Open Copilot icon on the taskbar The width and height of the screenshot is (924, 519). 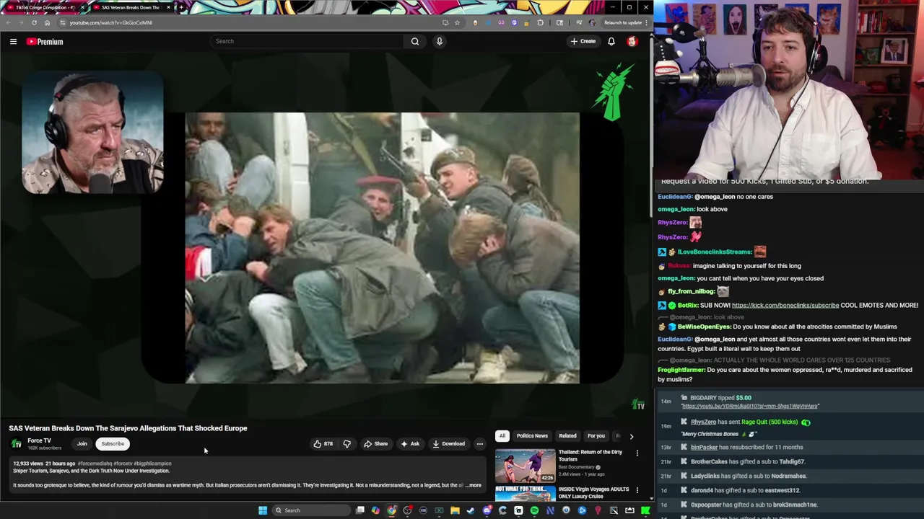[375, 510]
